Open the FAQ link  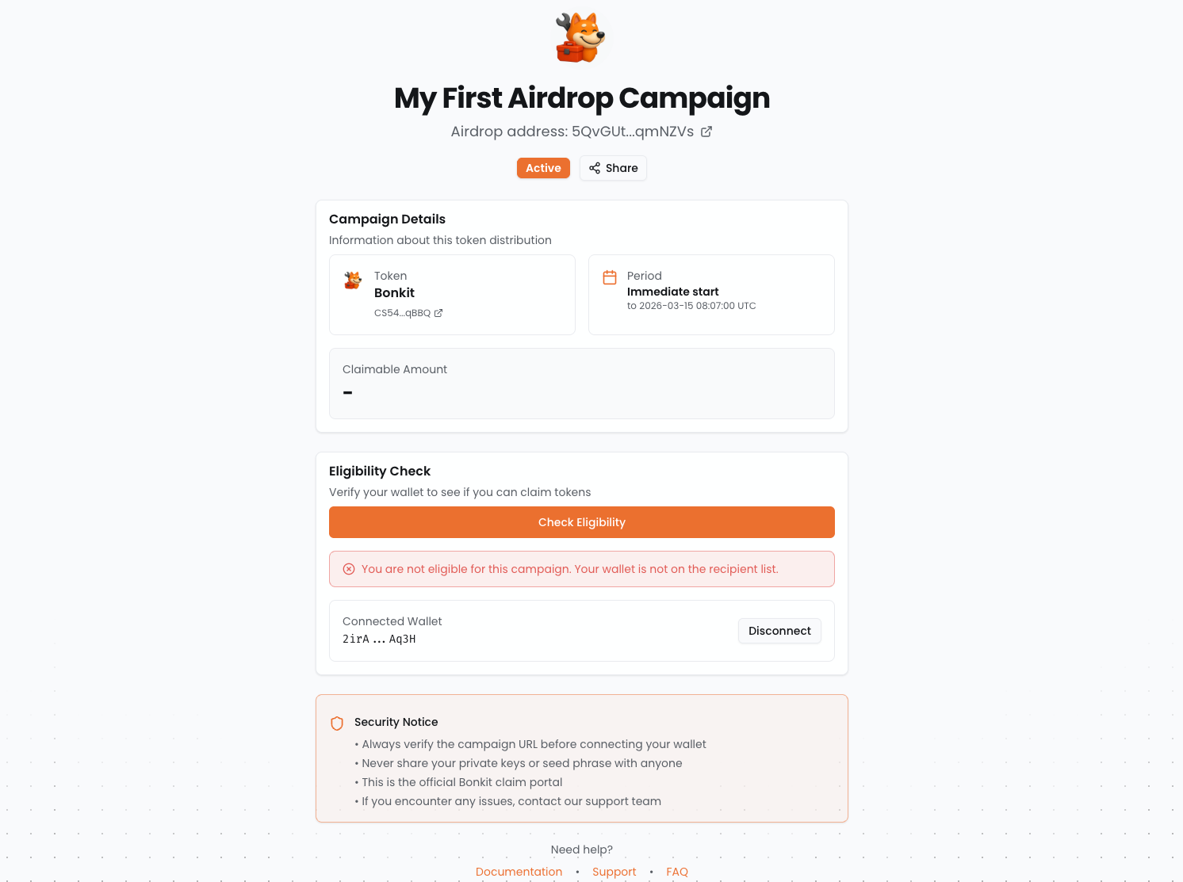tap(677, 872)
